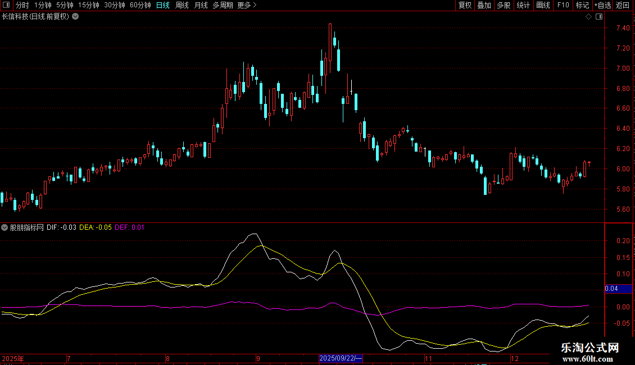This screenshot has width=635, height=365.
Task: Click the highlighted 0.04 indicator value
Action: (618, 289)
